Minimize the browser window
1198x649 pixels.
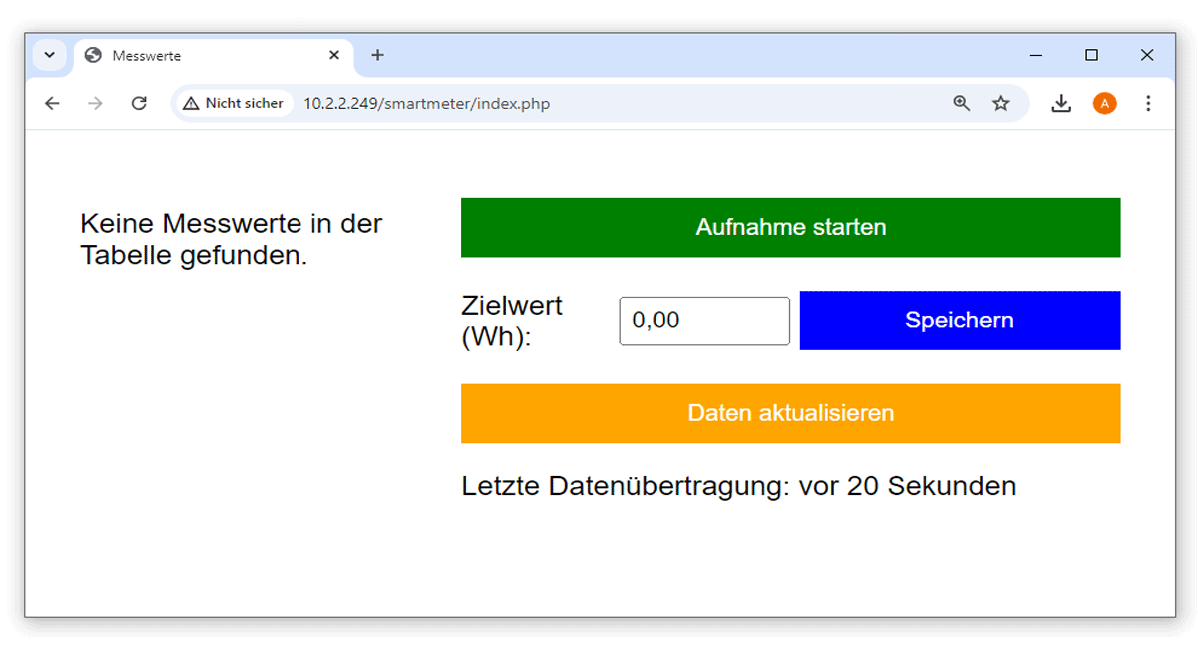tap(1036, 55)
